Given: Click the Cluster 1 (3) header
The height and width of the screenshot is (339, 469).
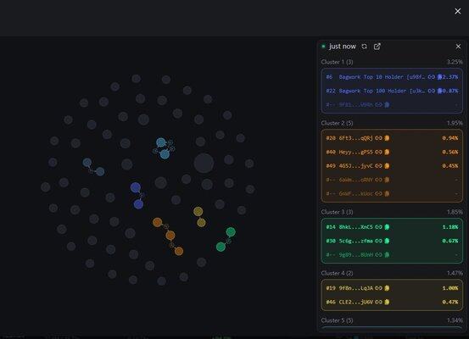Looking at the screenshot, I should coord(337,62).
